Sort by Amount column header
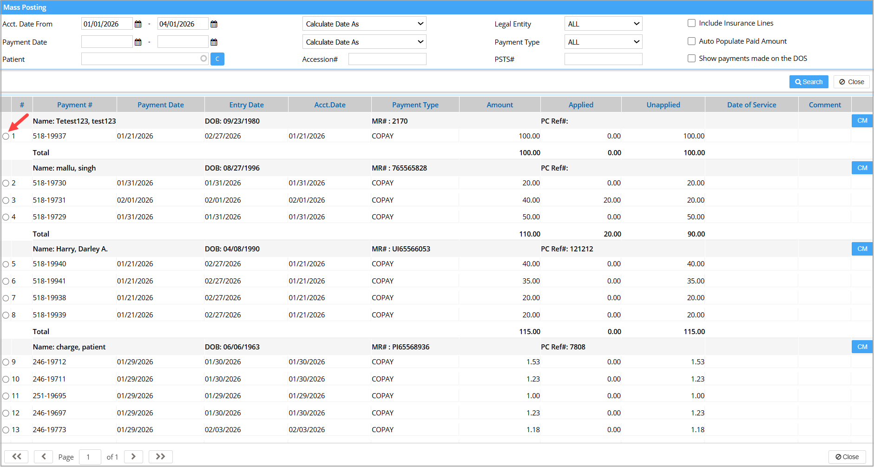 (499, 105)
